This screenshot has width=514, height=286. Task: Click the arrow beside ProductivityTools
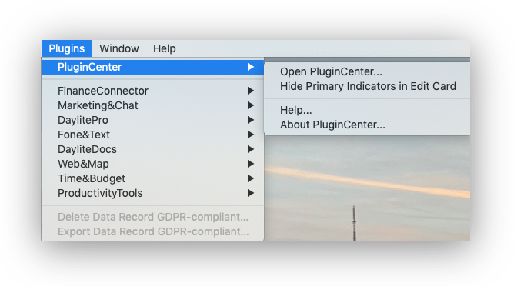(x=251, y=193)
